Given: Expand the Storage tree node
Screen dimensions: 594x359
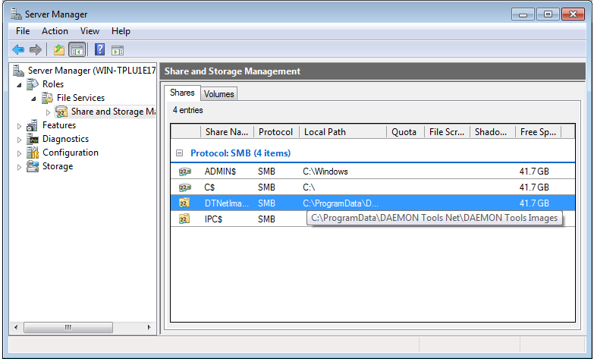Looking at the screenshot, I should [19, 167].
